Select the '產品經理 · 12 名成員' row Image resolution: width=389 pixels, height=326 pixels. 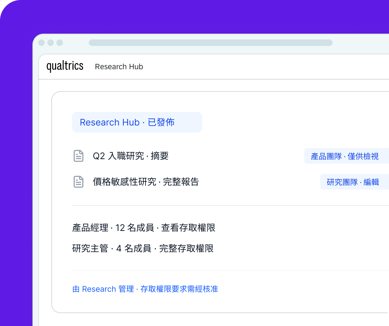pyautogui.click(x=144, y=228)
